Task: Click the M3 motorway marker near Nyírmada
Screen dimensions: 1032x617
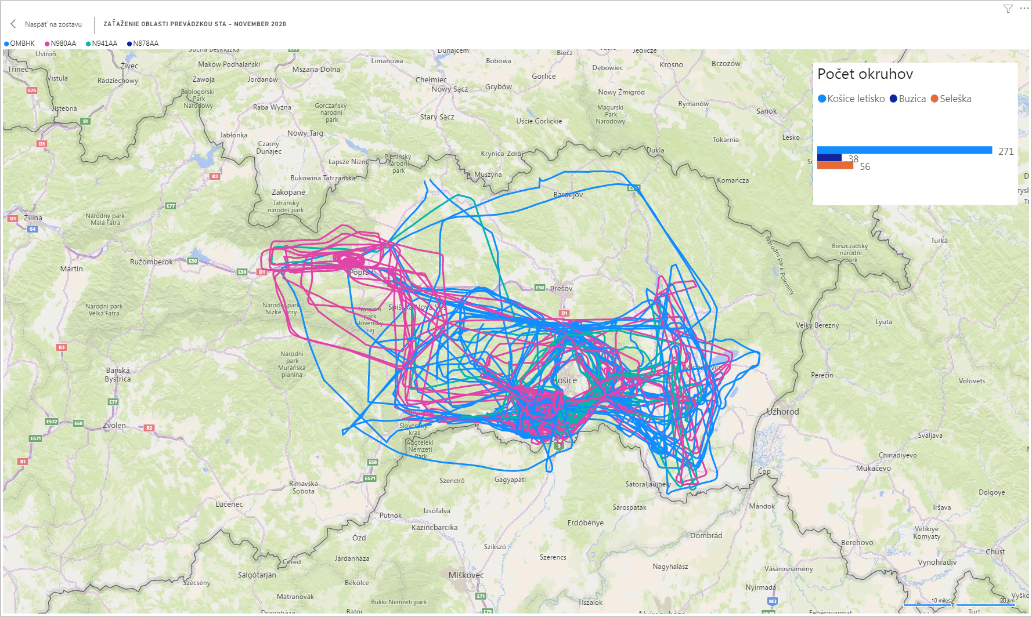Action: click(x=772, y=601)
